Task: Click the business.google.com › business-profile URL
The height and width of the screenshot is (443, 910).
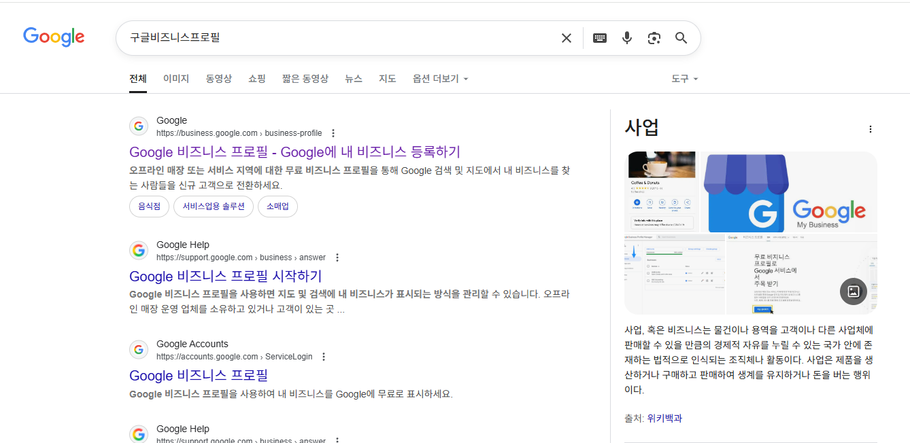Action: [239, 133]
